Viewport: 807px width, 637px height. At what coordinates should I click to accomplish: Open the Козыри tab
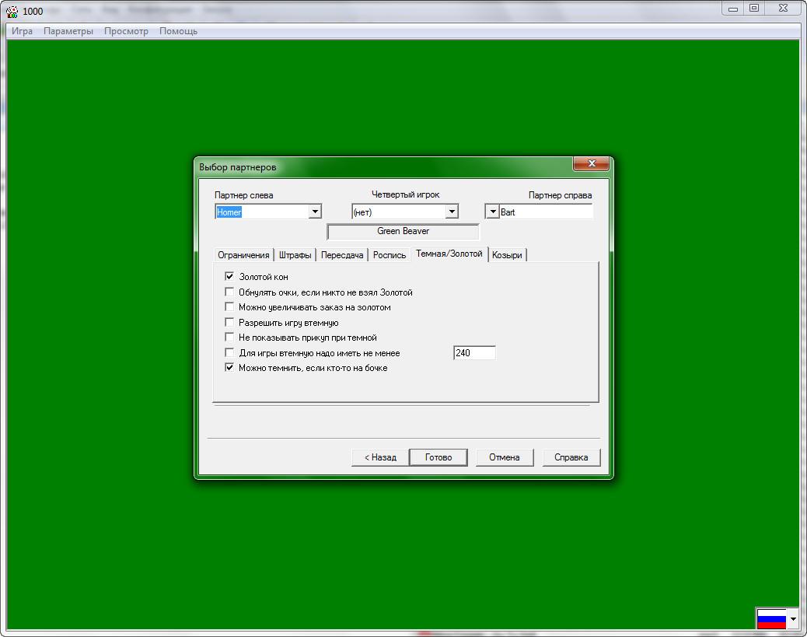[x=507, y=255]
